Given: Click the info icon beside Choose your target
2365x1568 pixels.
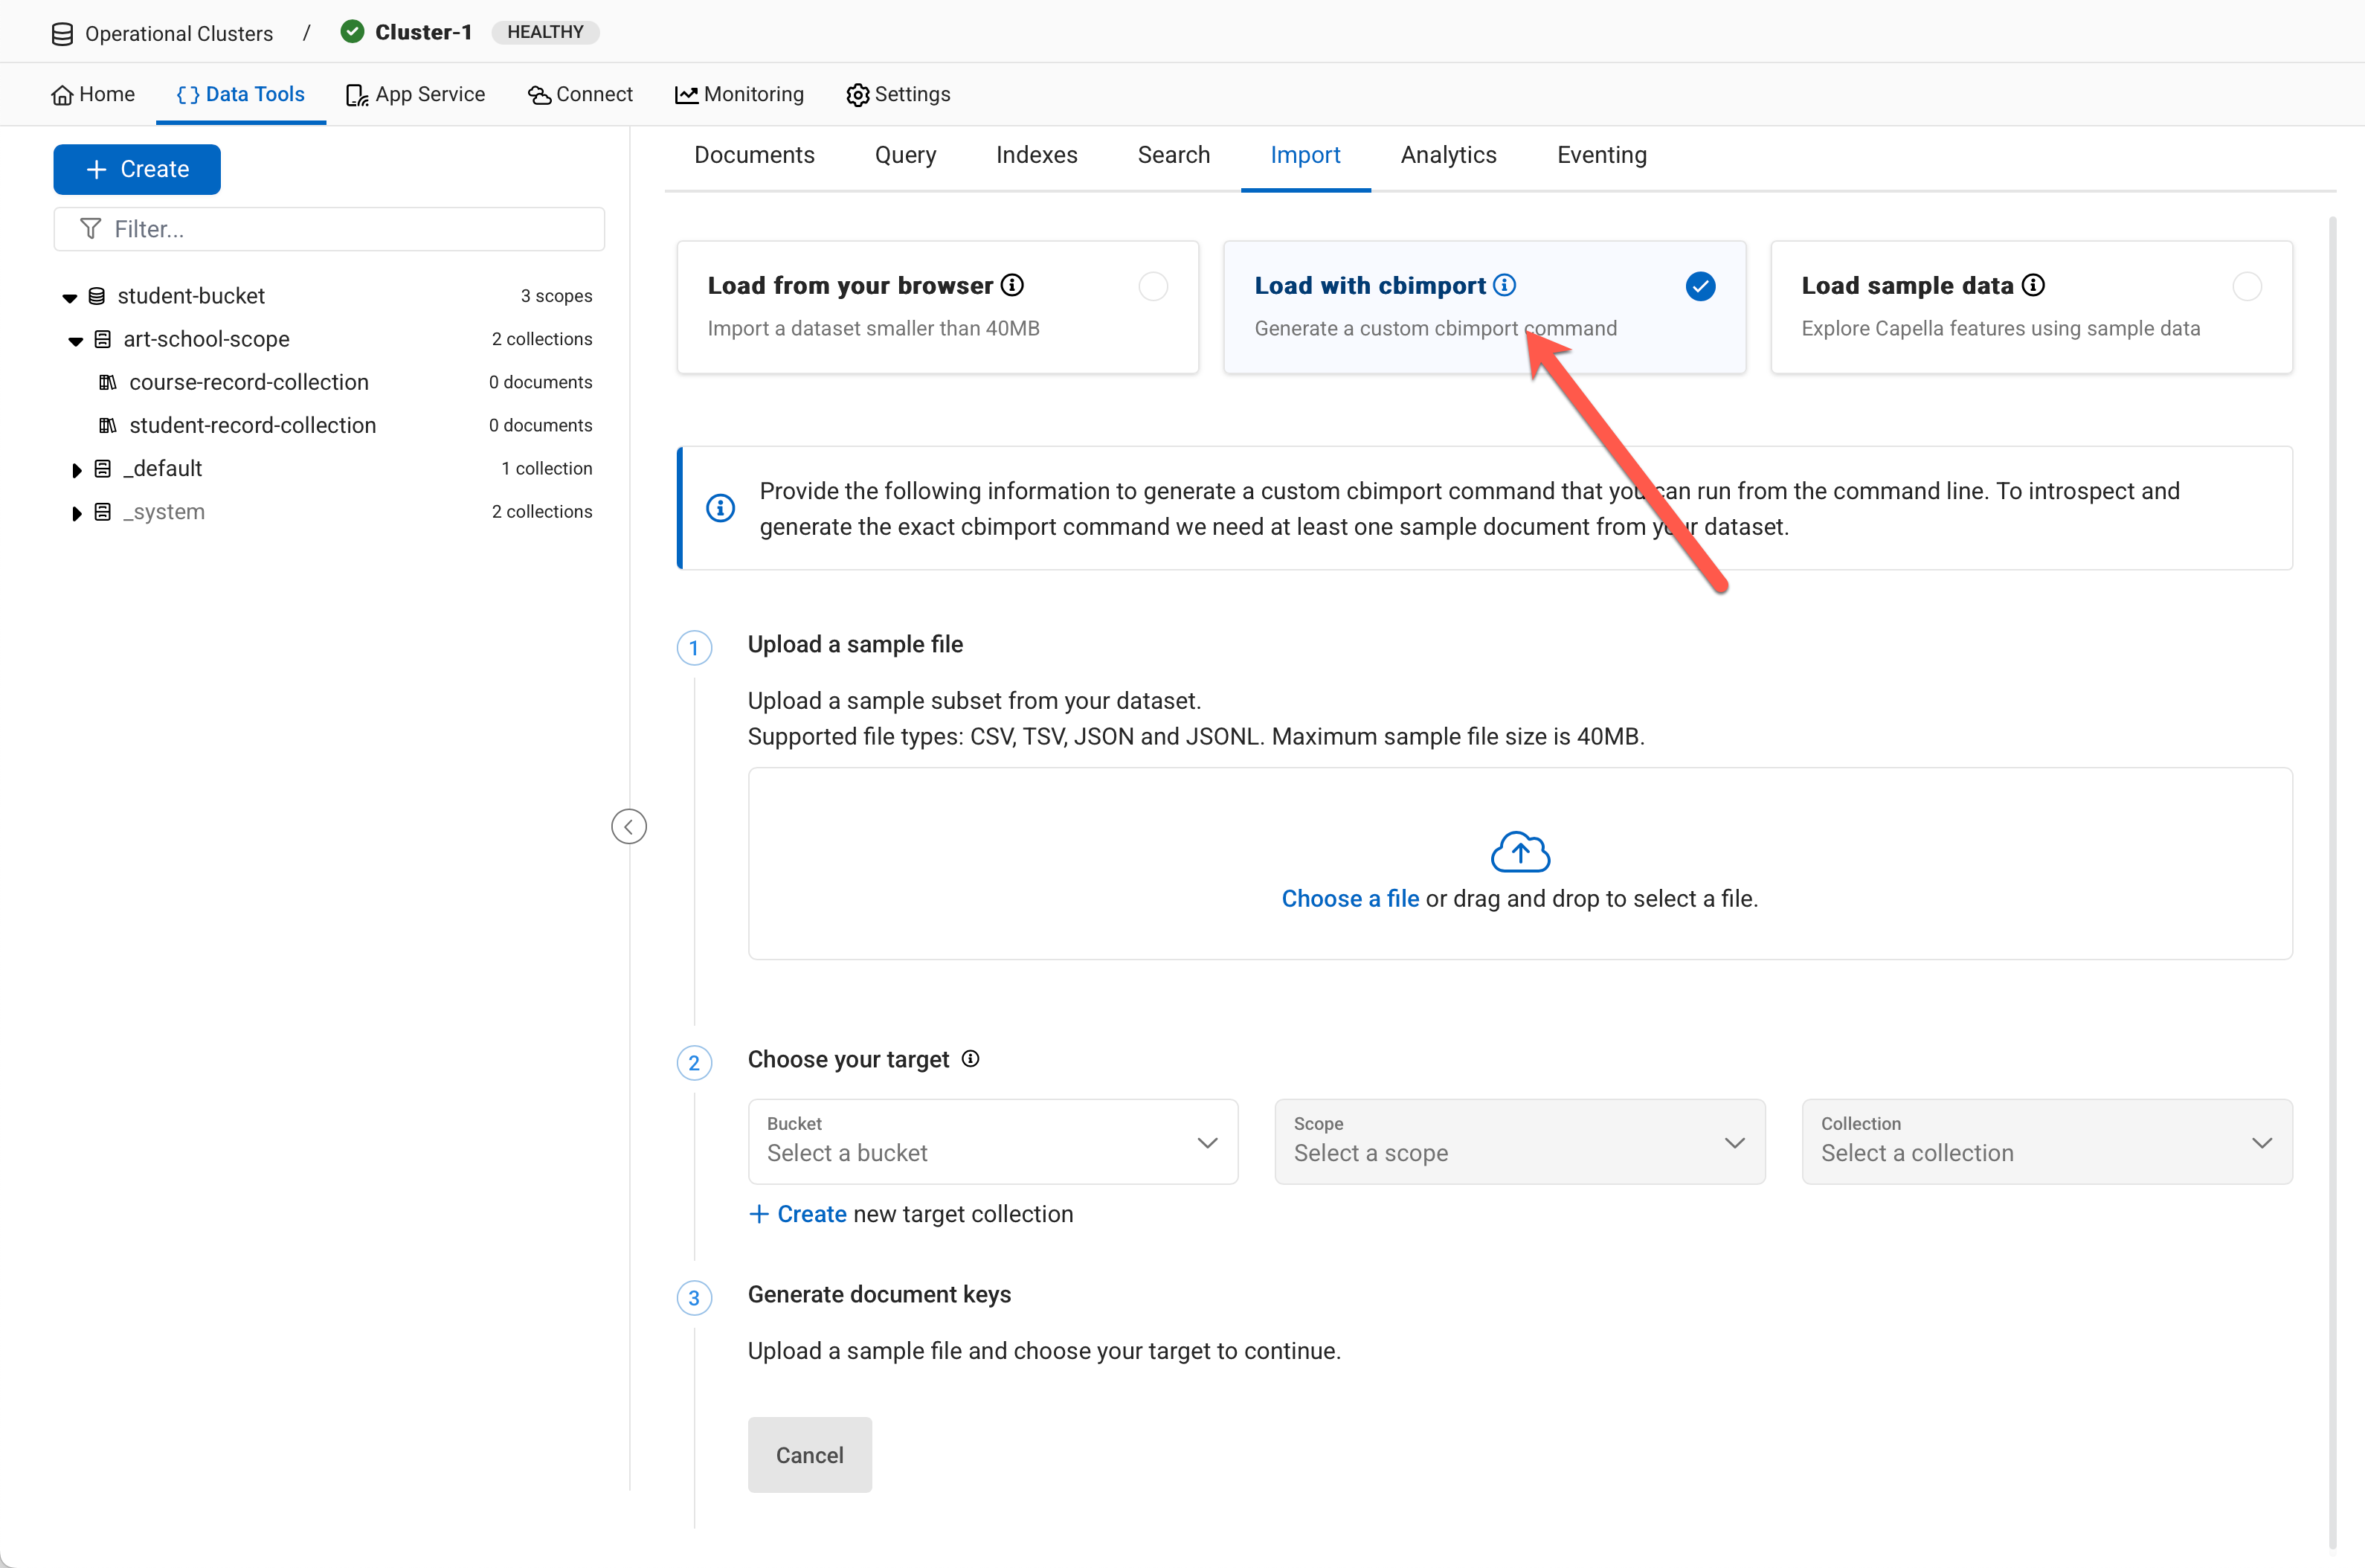Looking at the screenshot, I should click(x=970, y=1059).
